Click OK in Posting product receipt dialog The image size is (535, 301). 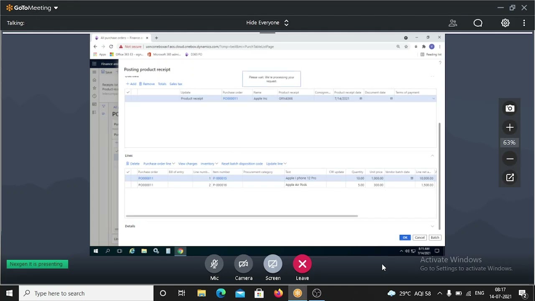(x=405, y=237)
